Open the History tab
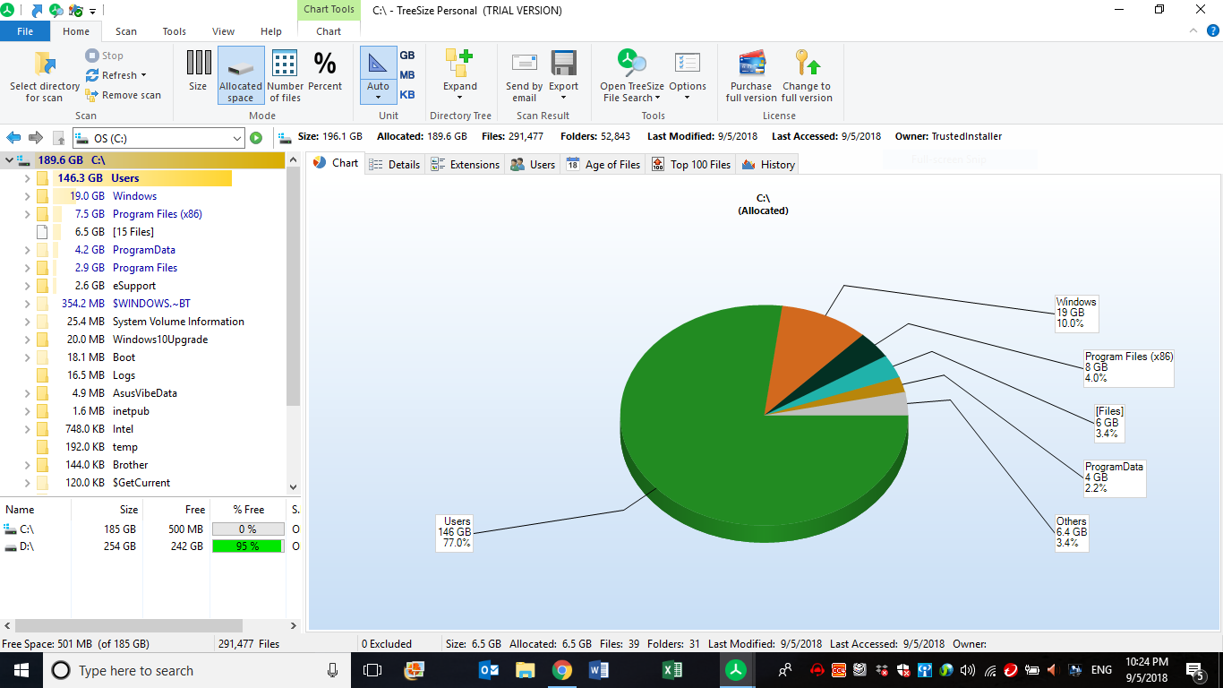The height and width of the screenshot is (688, 1223). tap(768, 164)
